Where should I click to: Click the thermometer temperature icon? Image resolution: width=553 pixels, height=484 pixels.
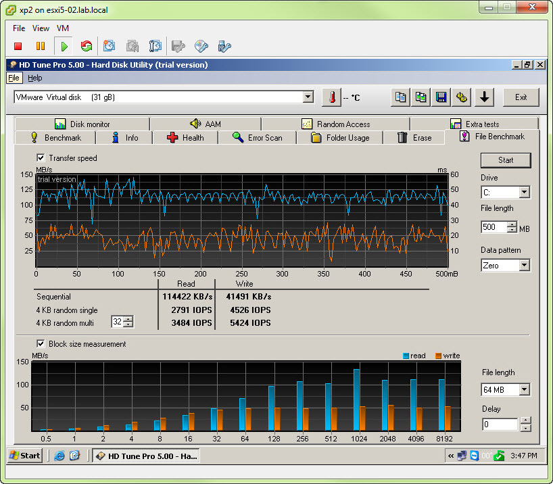point(331,97)
